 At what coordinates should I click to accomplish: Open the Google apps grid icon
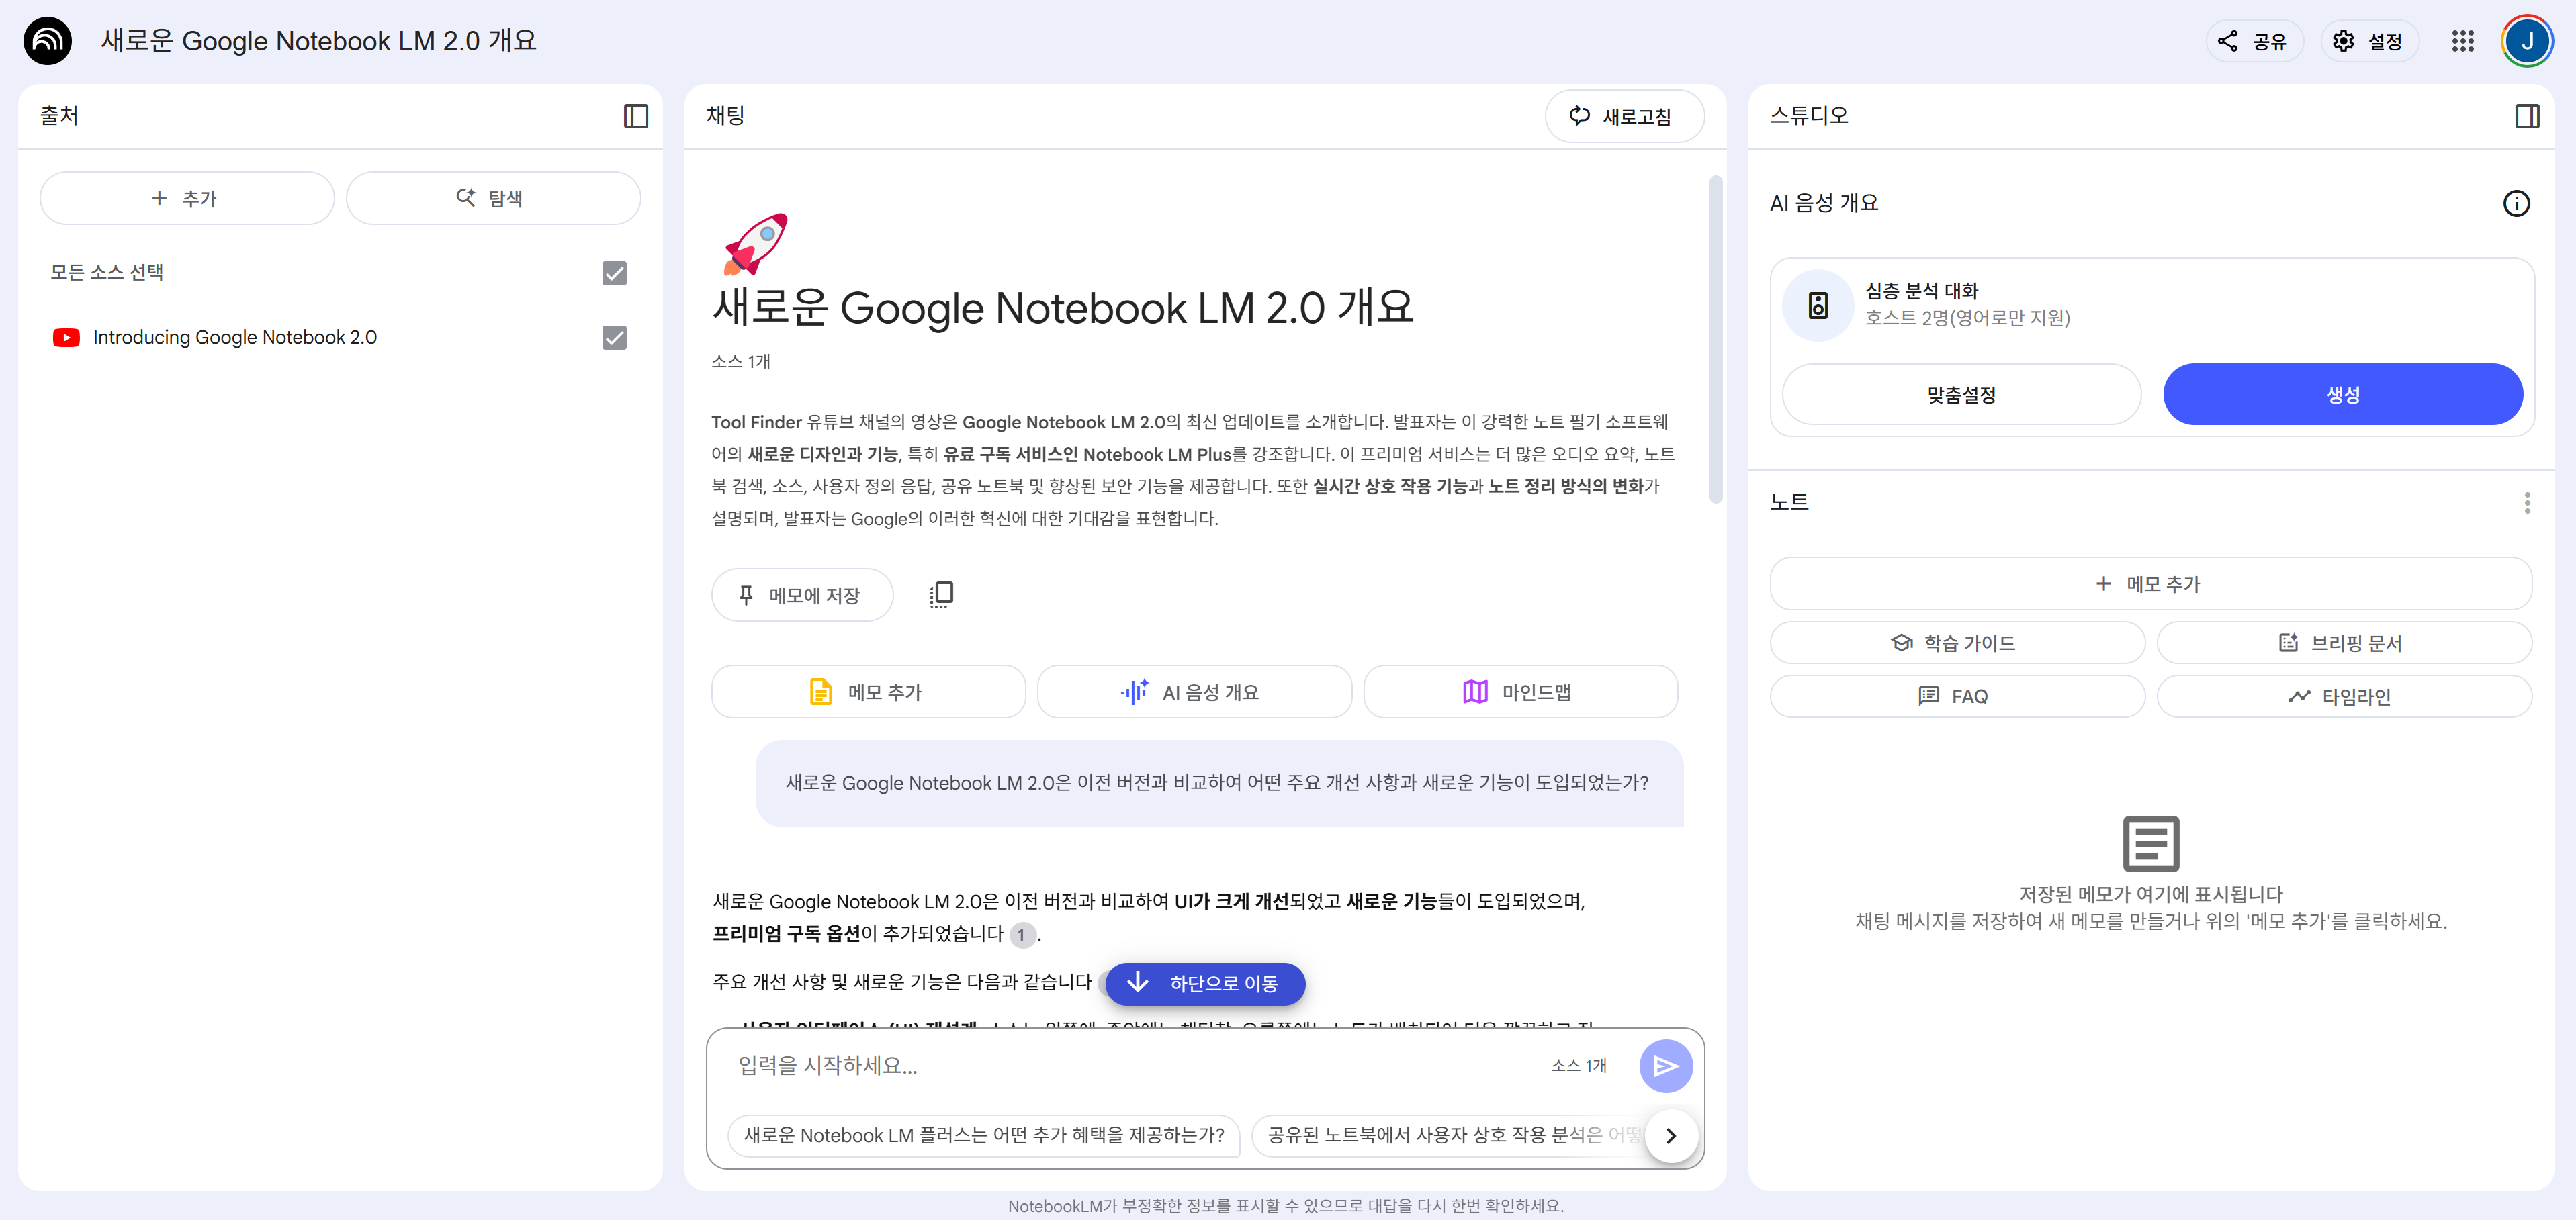(x=2462, y=41)
